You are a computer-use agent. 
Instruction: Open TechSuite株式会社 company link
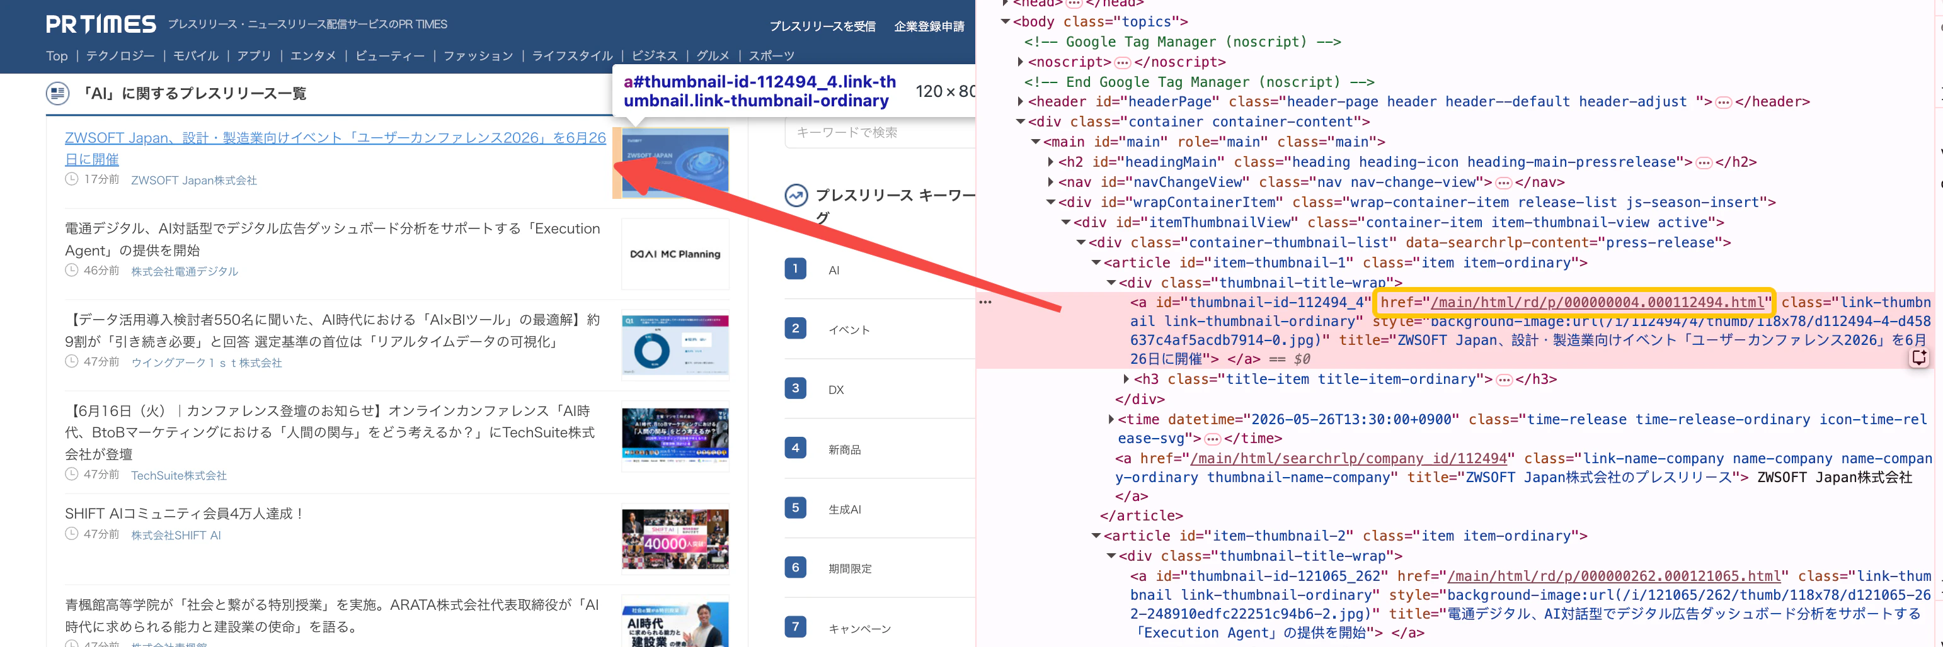[x=179, y=475]
